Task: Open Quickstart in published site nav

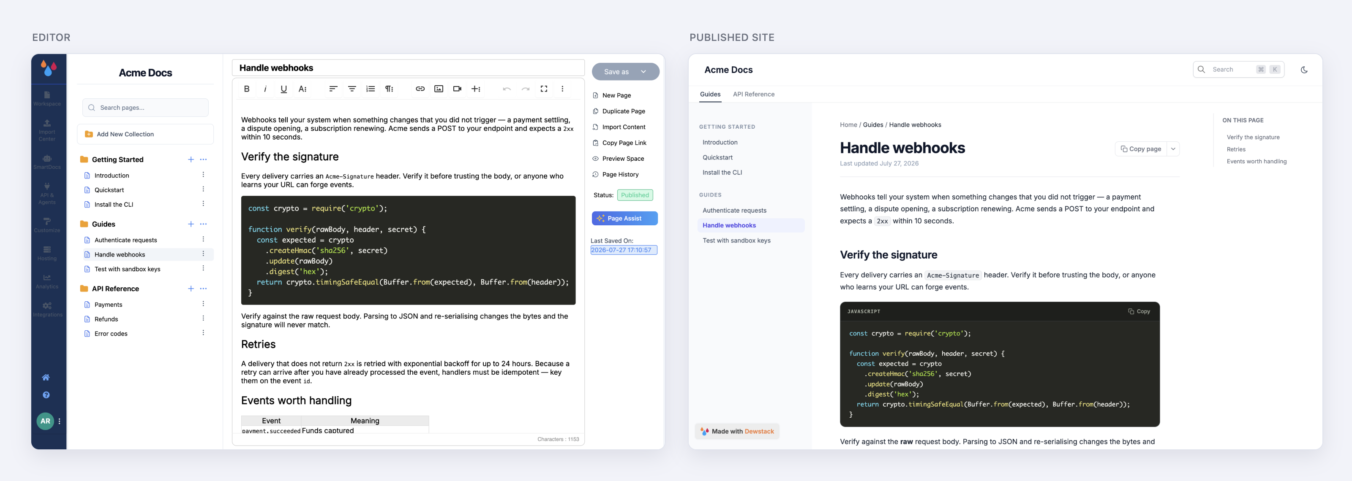Action: (717, 157)
